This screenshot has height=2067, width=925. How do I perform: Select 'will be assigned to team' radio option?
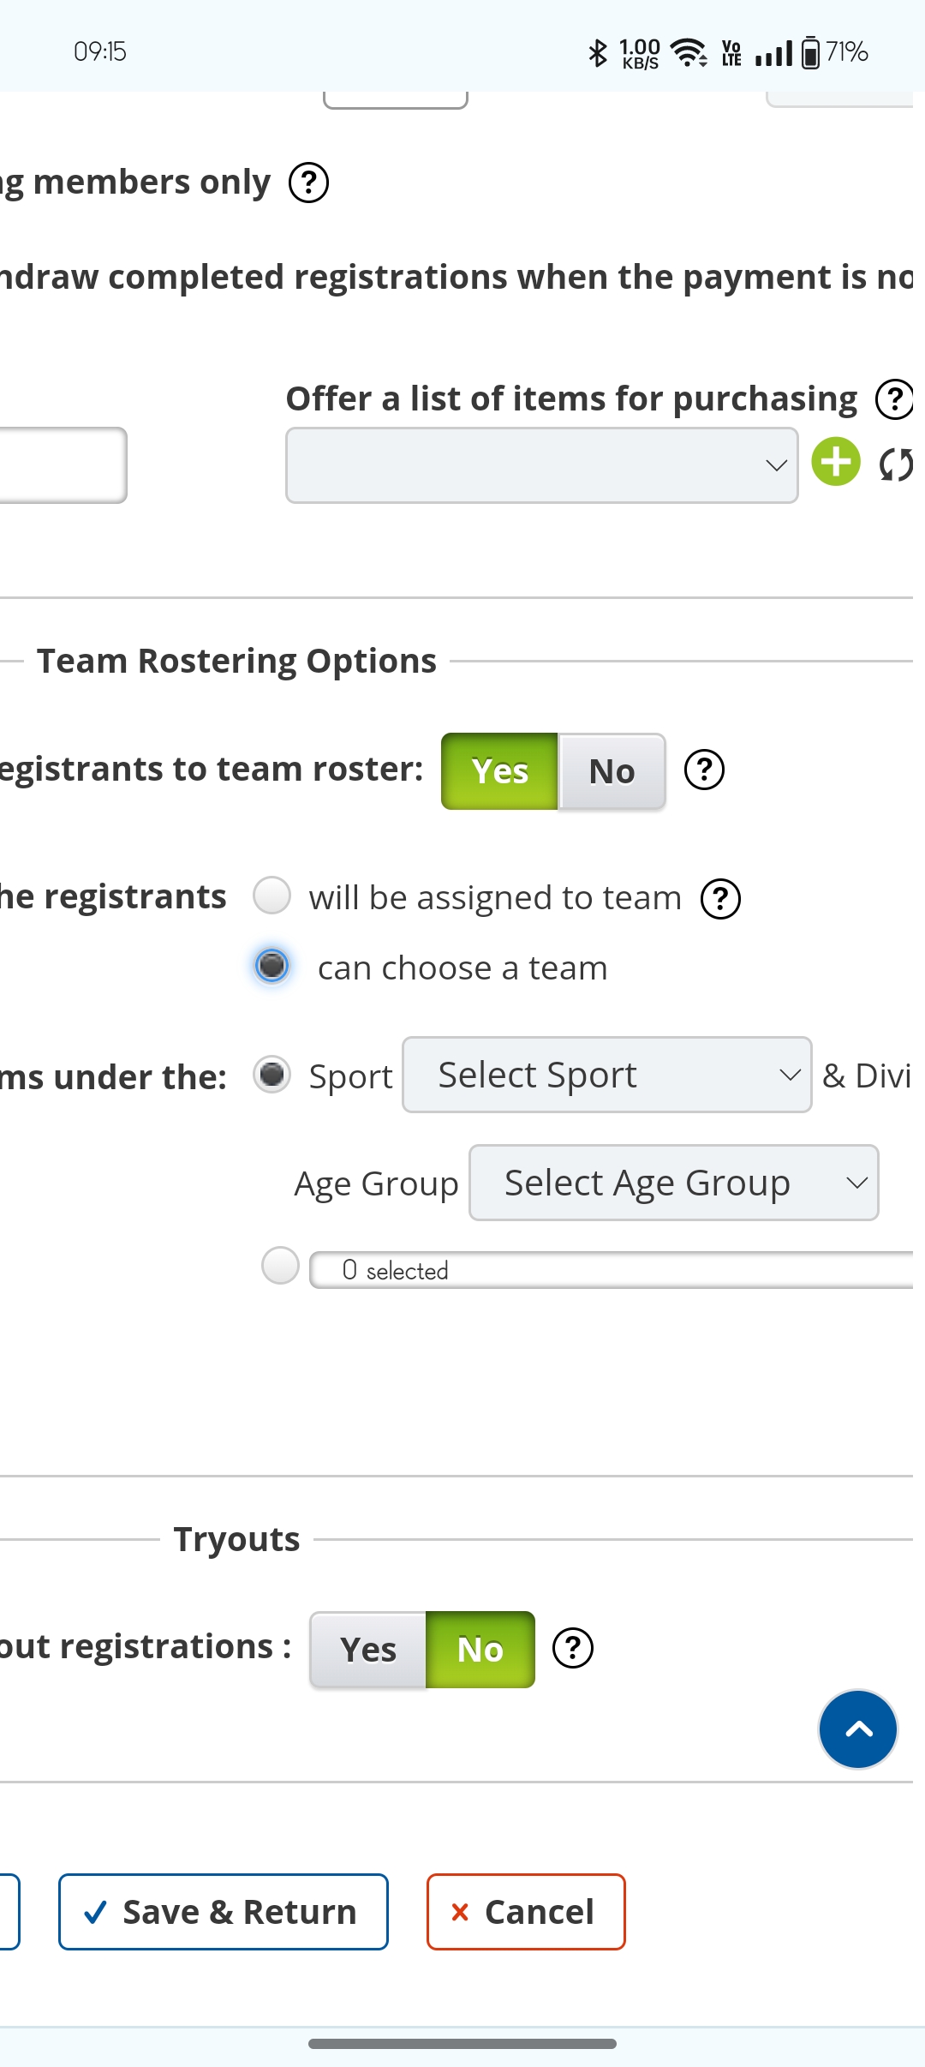(x=272, y=896)
